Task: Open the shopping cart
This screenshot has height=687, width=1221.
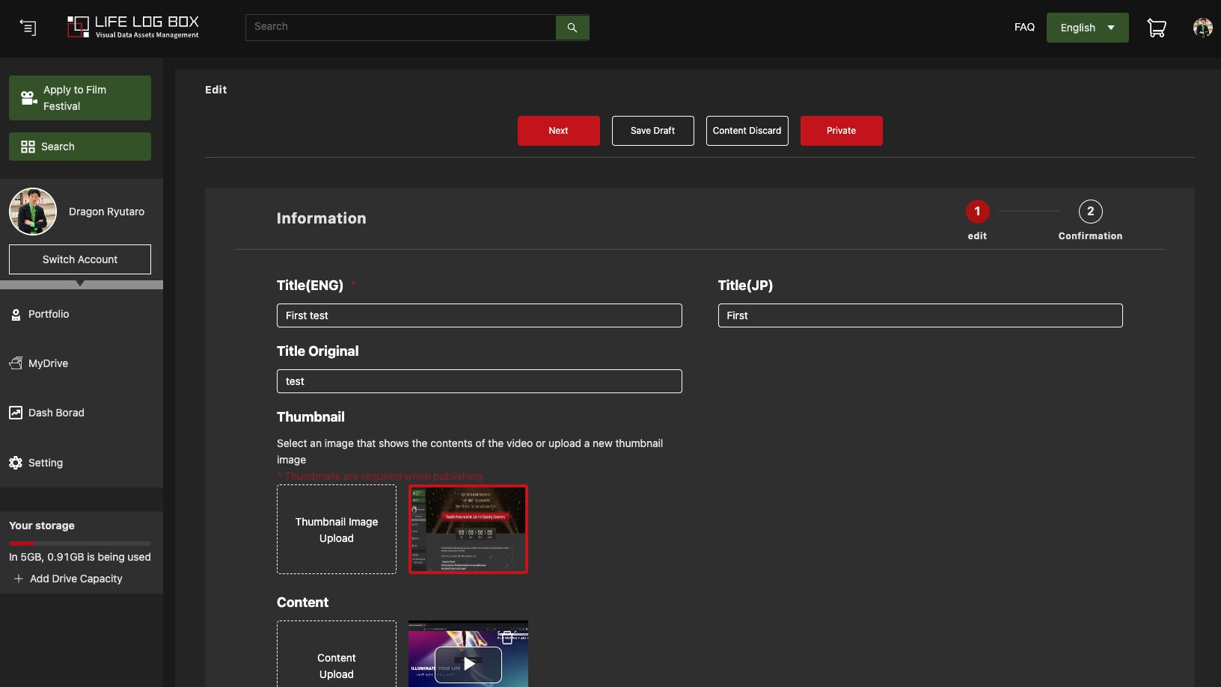Action: [x=1157, y=28]
